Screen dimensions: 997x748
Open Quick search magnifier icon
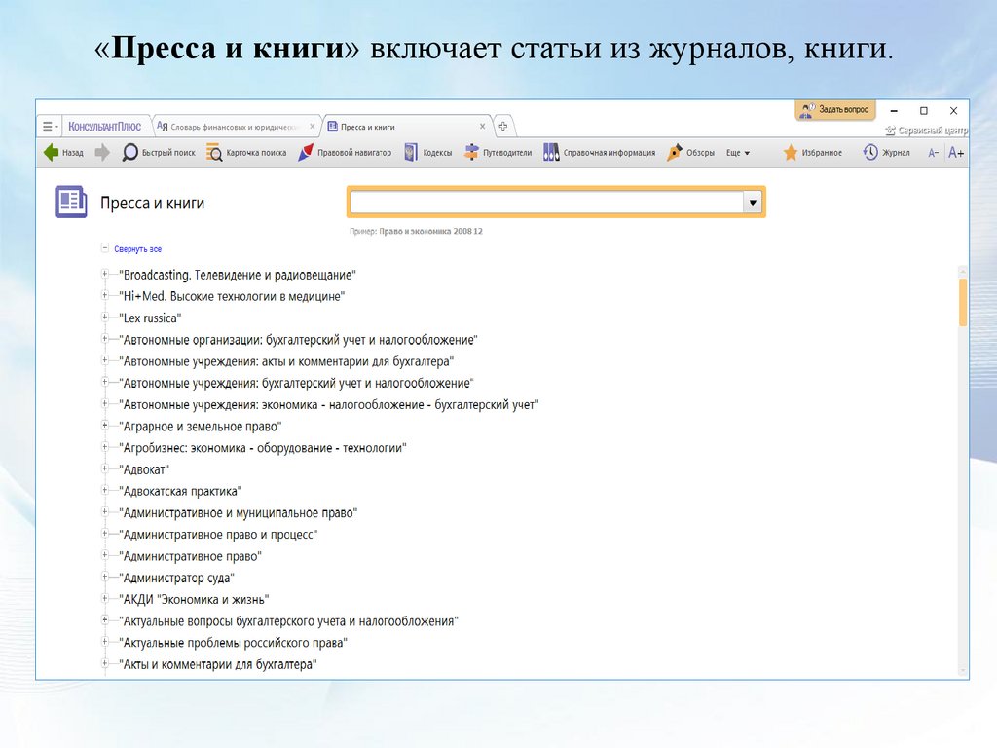click(129, 153)
